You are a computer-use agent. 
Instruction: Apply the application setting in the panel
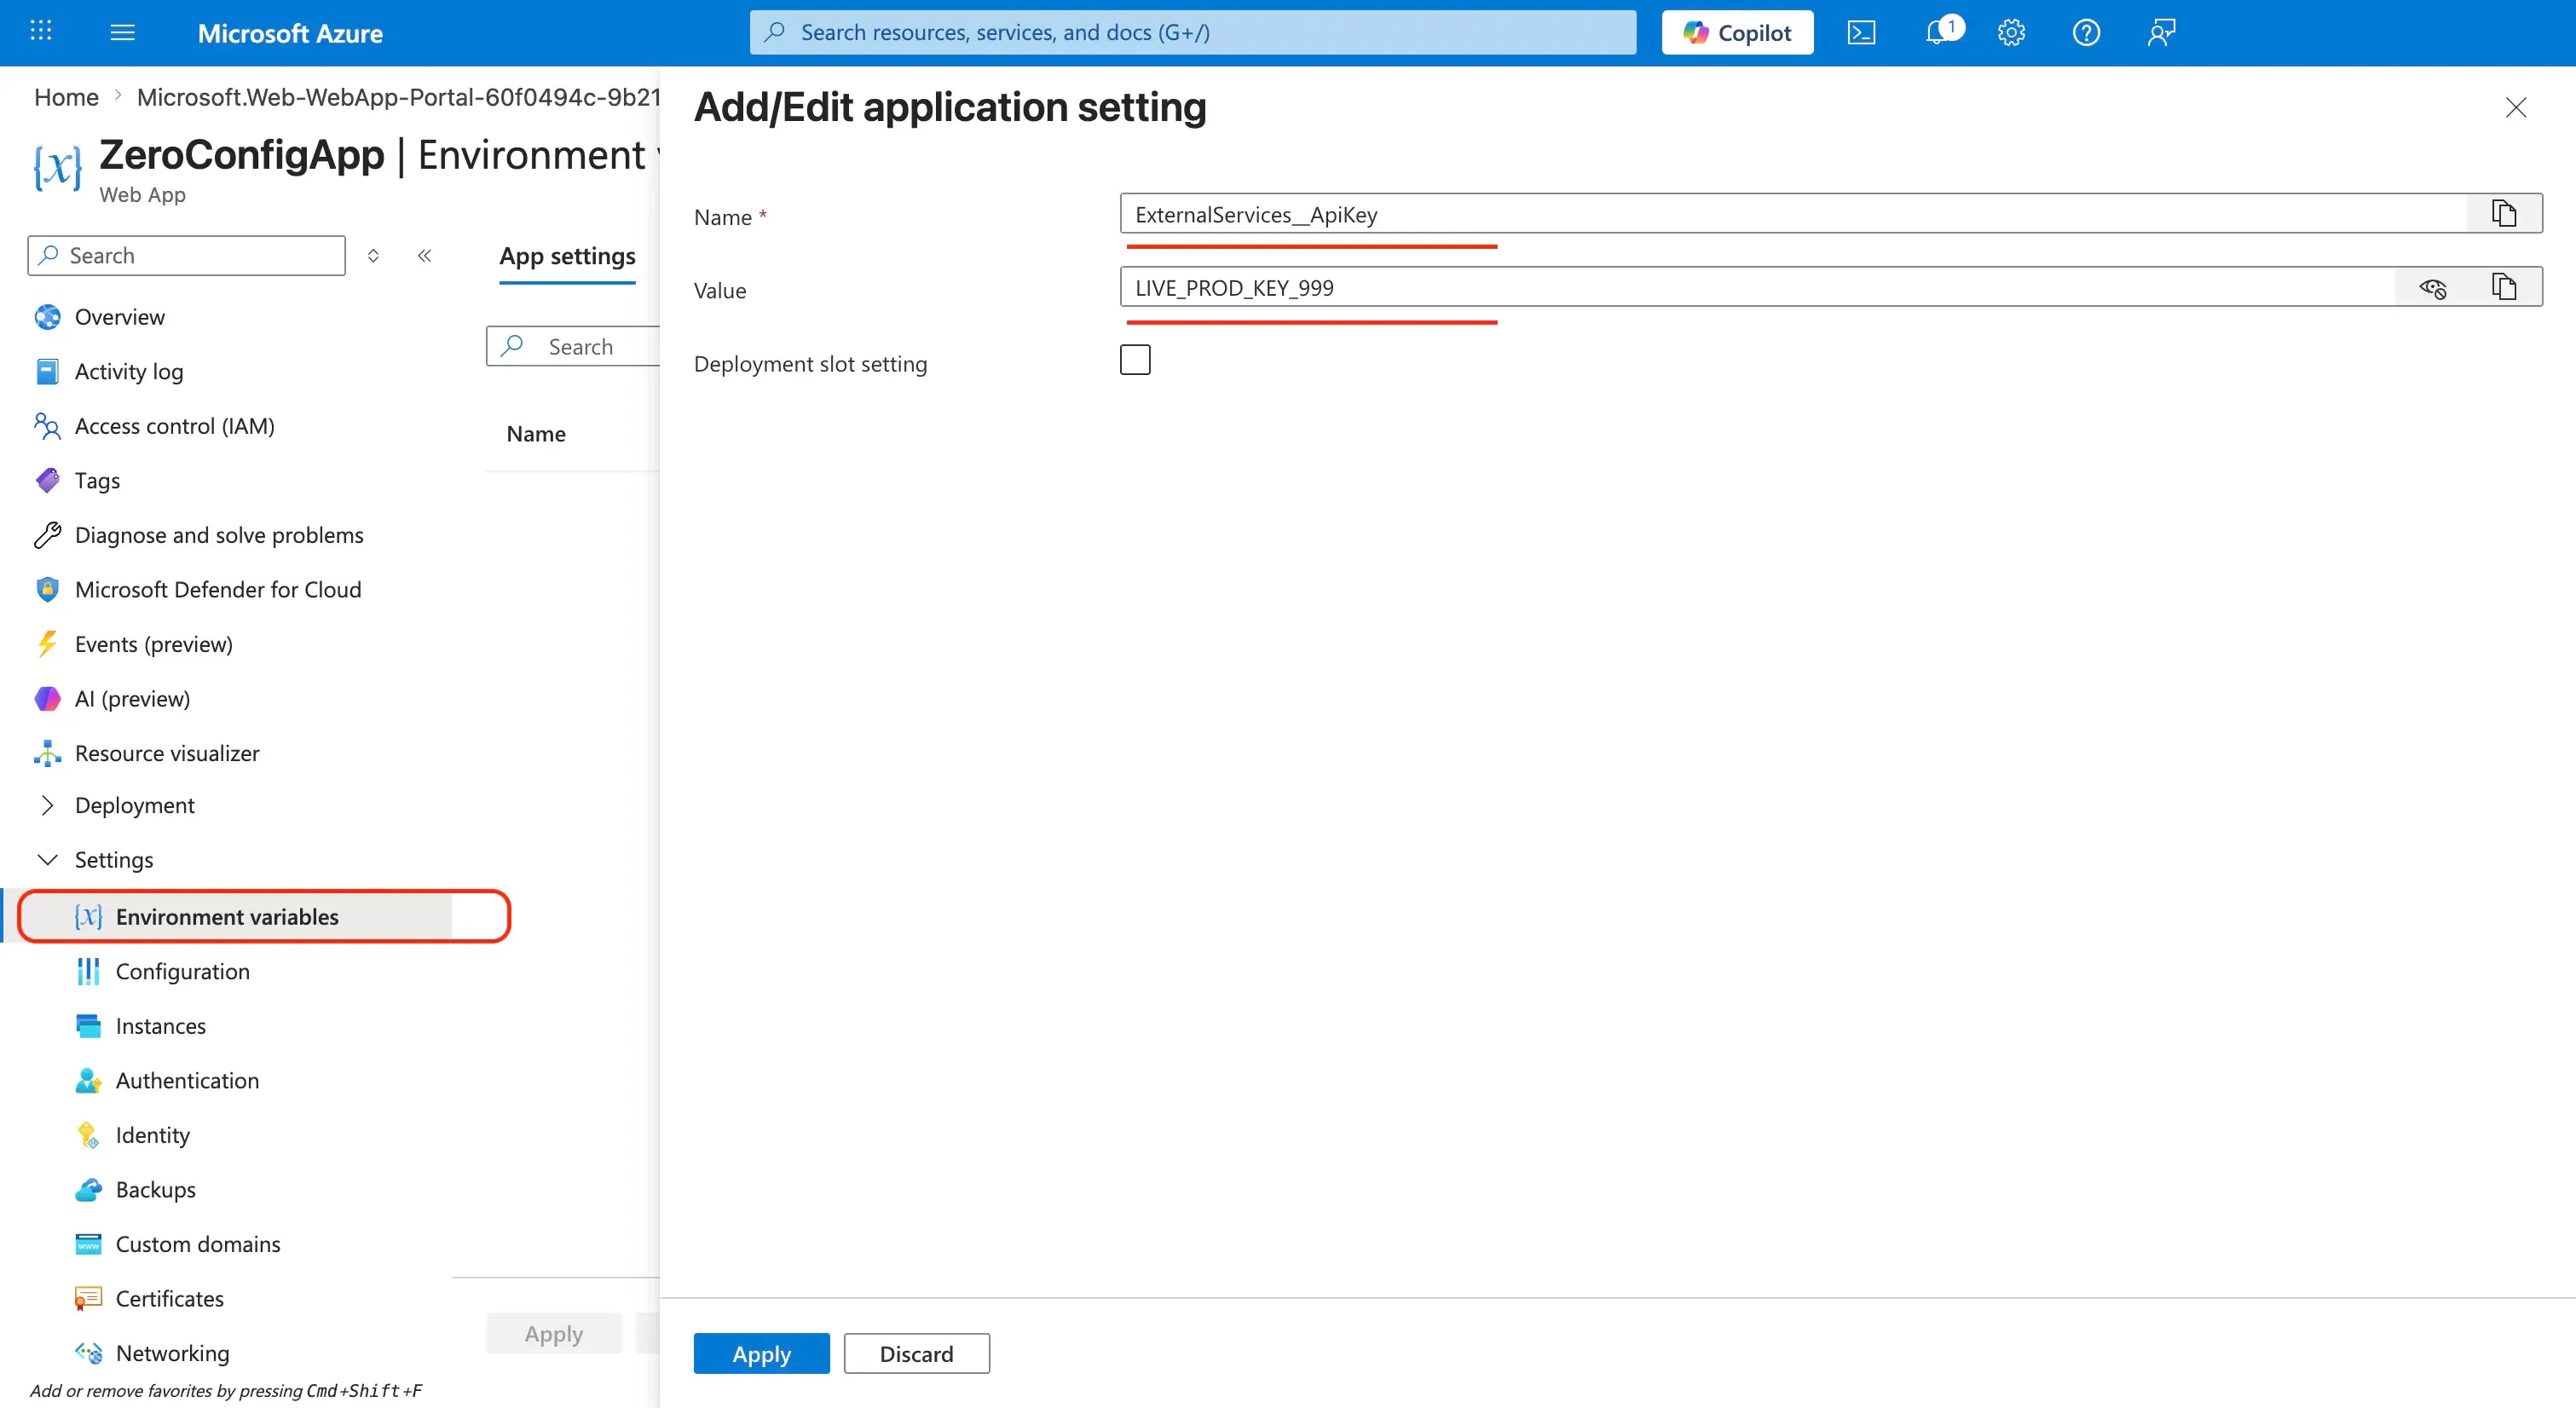click(761, 1354)
